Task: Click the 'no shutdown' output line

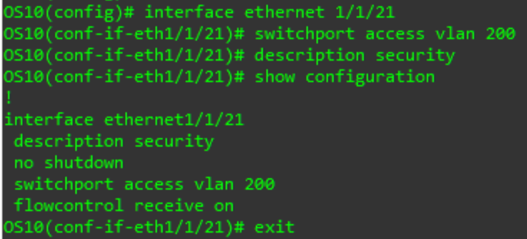Action: click(69, 163)
